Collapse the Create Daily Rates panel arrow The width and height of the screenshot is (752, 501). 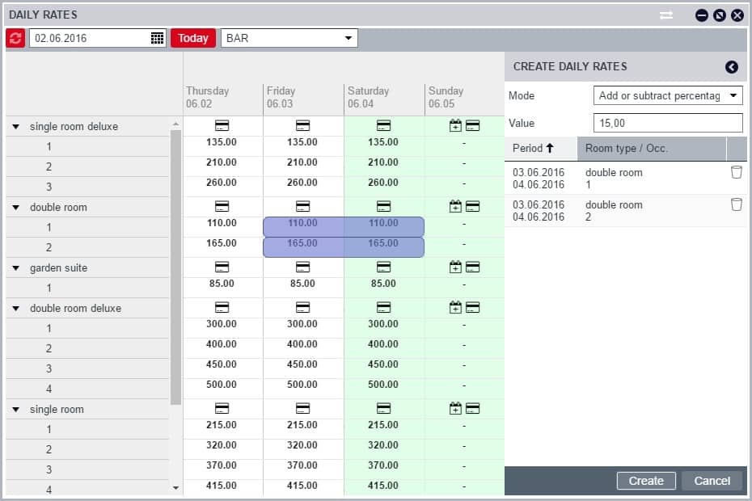tap(732, 67)
